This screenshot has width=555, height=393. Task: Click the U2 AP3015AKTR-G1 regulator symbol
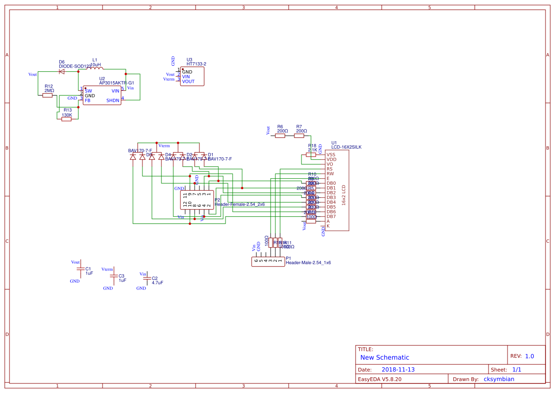[101, 95]
